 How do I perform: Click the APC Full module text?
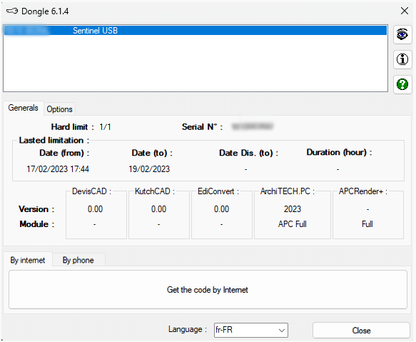293,224
